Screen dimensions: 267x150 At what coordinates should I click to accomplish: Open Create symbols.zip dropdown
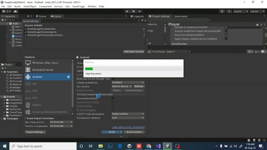tap(128, 82)
